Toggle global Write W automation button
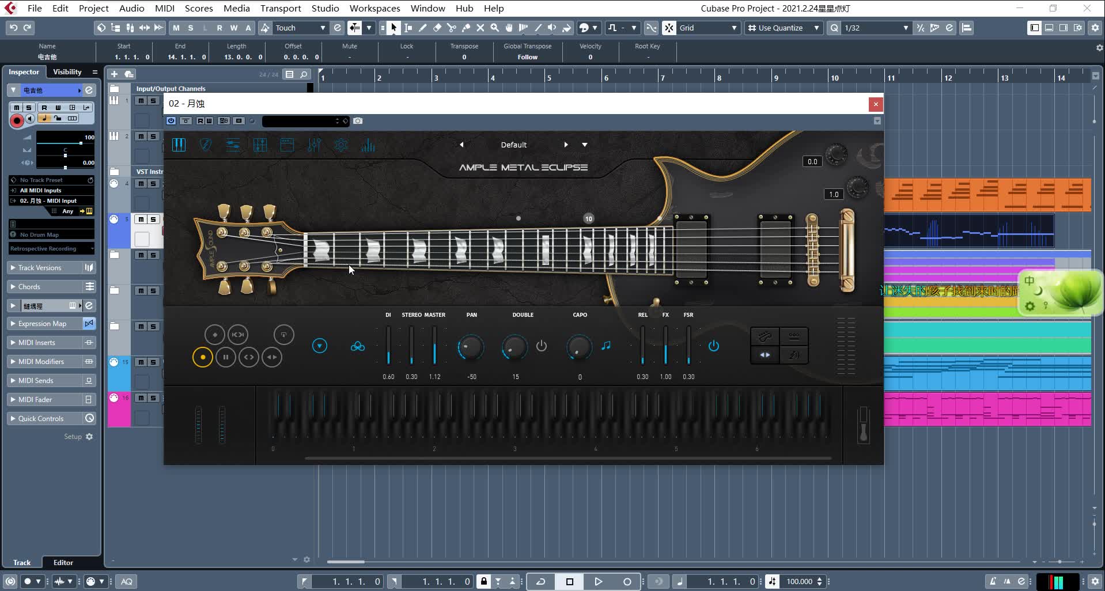1105x591 pixels. pos(234,28)
